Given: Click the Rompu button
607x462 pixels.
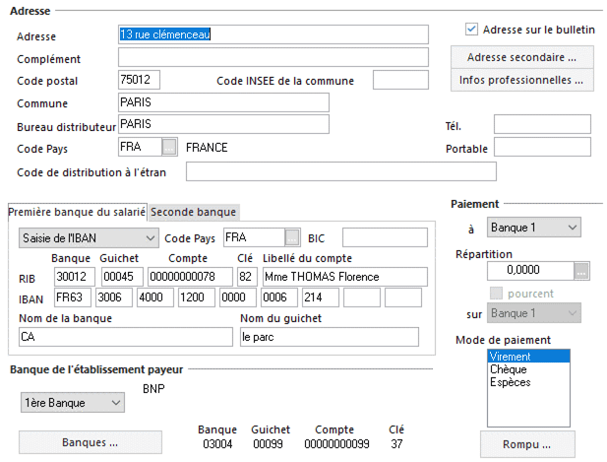Looking at the screenshot, I should (526, 442).
